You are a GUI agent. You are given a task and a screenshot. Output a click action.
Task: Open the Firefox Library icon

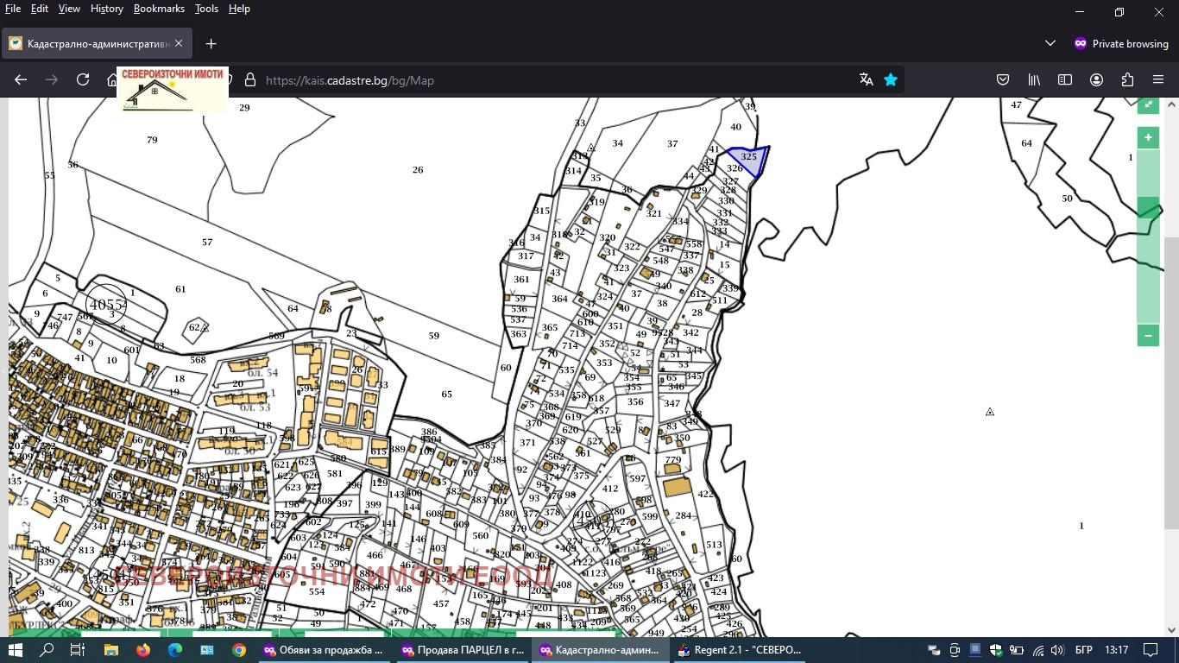(x=1034, y=79)
